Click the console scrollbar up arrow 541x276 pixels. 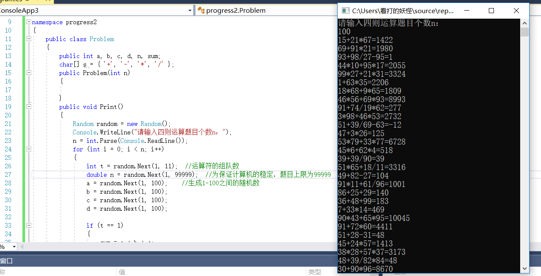coord(524,23)
